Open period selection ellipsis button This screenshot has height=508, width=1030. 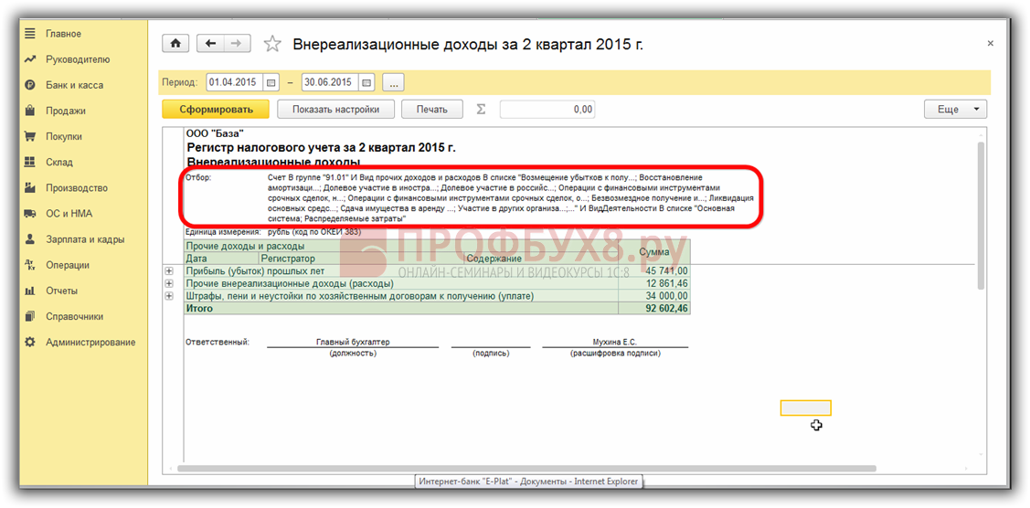coord(393,82)
